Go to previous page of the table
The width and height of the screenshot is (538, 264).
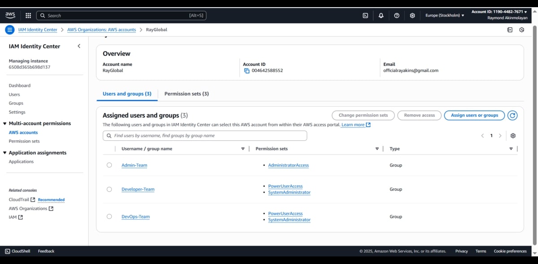click(482, 136)
